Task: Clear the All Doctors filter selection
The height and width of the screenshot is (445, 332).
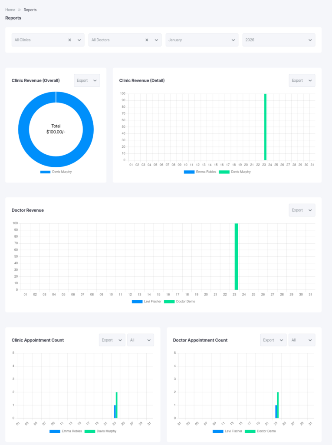Action: pyautogui.click(x=147, y=40)
